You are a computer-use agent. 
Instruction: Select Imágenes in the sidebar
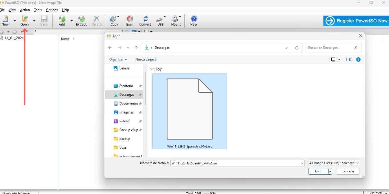coord(124,112)
